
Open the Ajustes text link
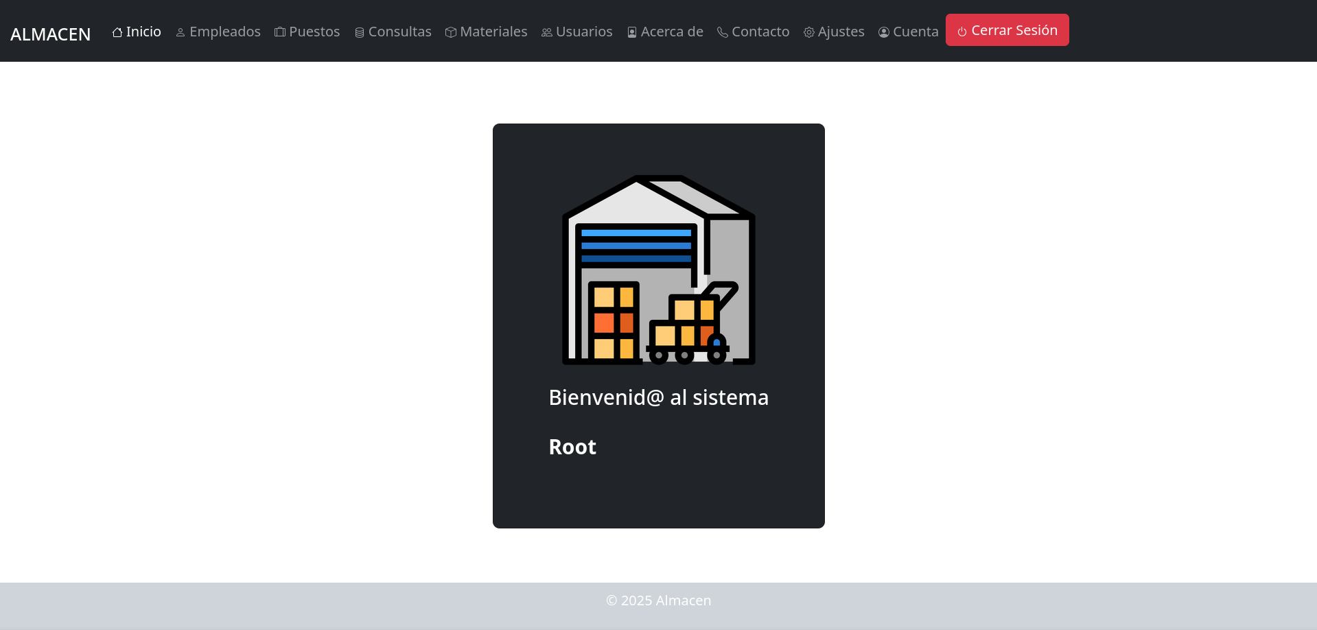pyautogui.click(x=841, y=32)
